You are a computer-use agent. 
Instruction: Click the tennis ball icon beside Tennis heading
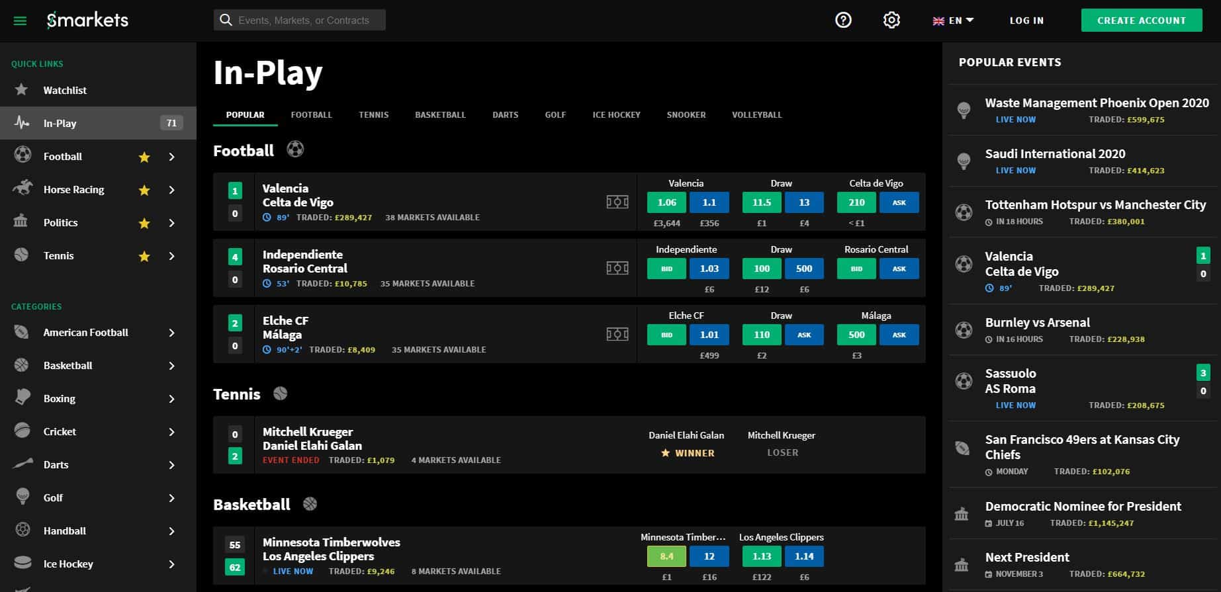click(281, 394)
